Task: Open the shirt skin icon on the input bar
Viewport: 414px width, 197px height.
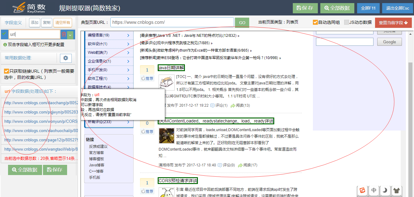Action: (396, 190)
